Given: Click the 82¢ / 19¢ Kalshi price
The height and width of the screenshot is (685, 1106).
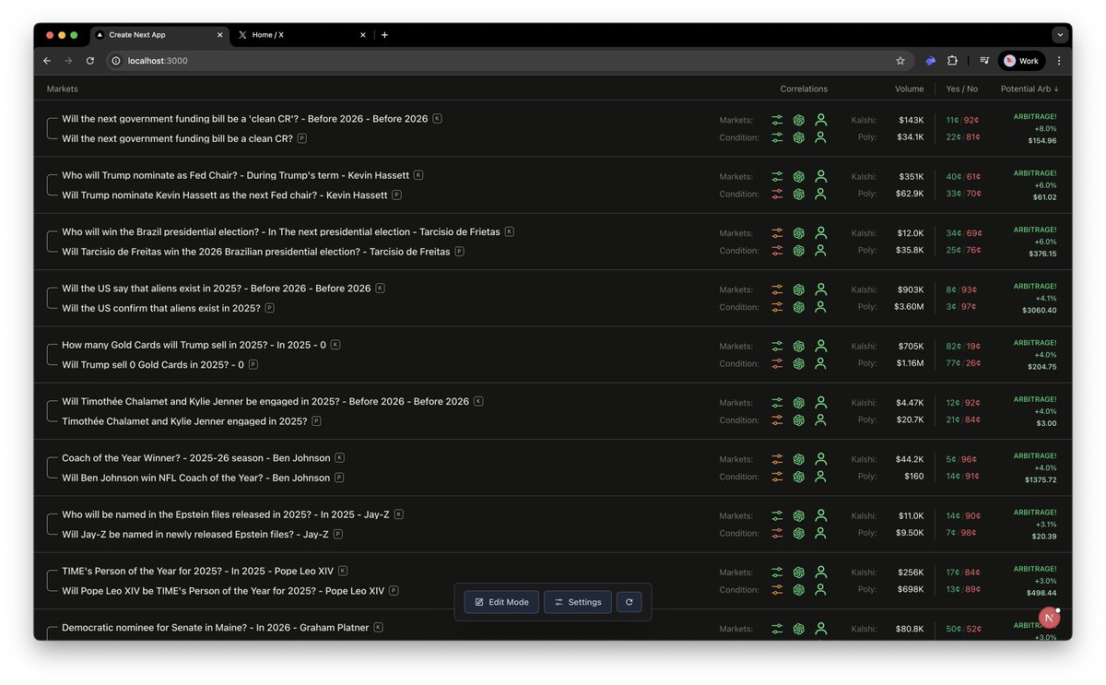Looking at the screenshot, I should 963,346.
